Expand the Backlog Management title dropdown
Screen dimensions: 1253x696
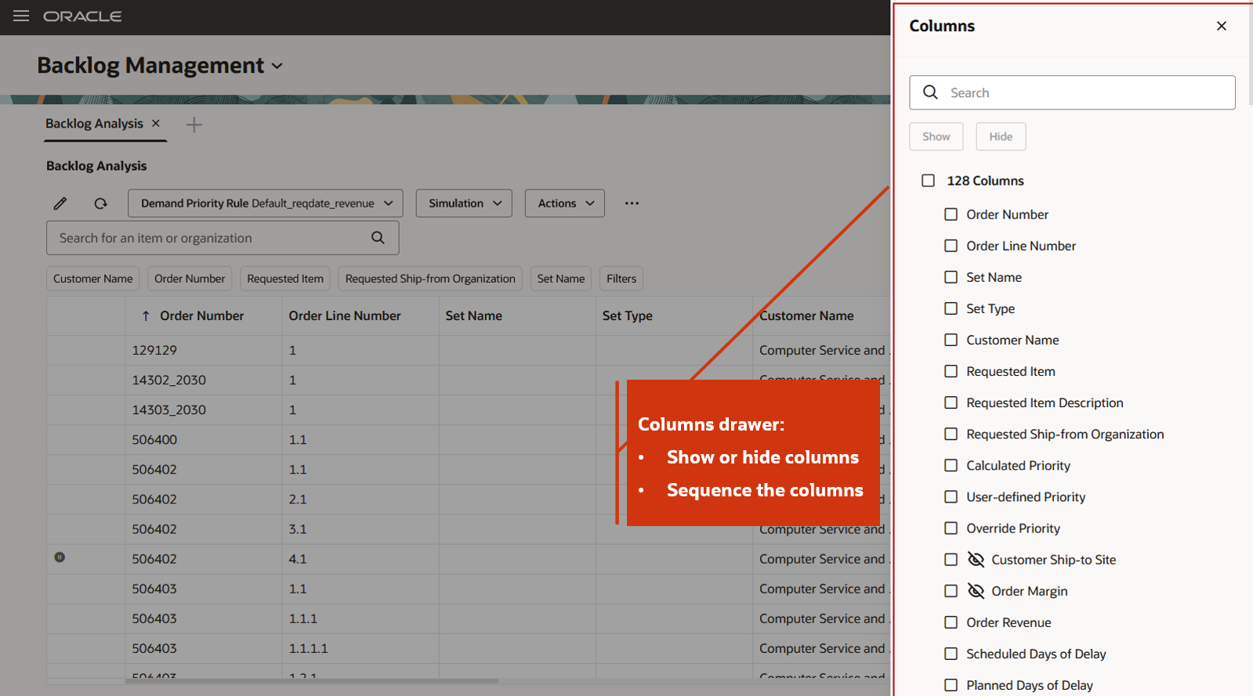pyautogui.click(x=277, y=67)
